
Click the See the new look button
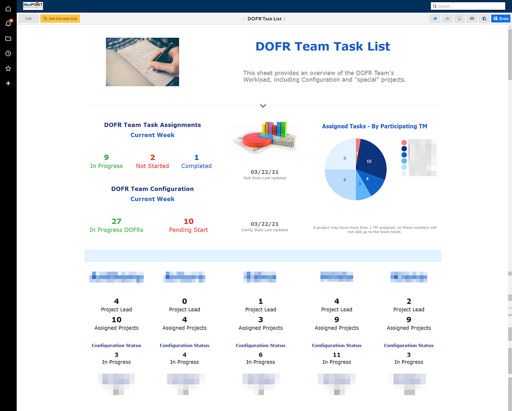pos(60,19)
